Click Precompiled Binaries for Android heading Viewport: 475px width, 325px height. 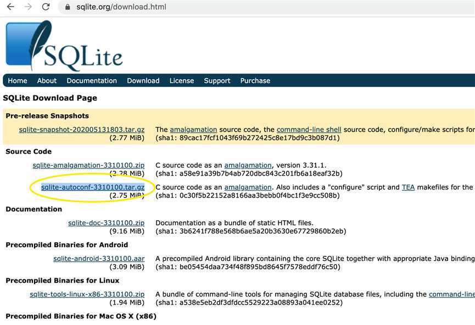click(x=67, y=245)
